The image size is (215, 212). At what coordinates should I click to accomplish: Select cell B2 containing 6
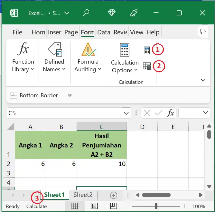61,164
